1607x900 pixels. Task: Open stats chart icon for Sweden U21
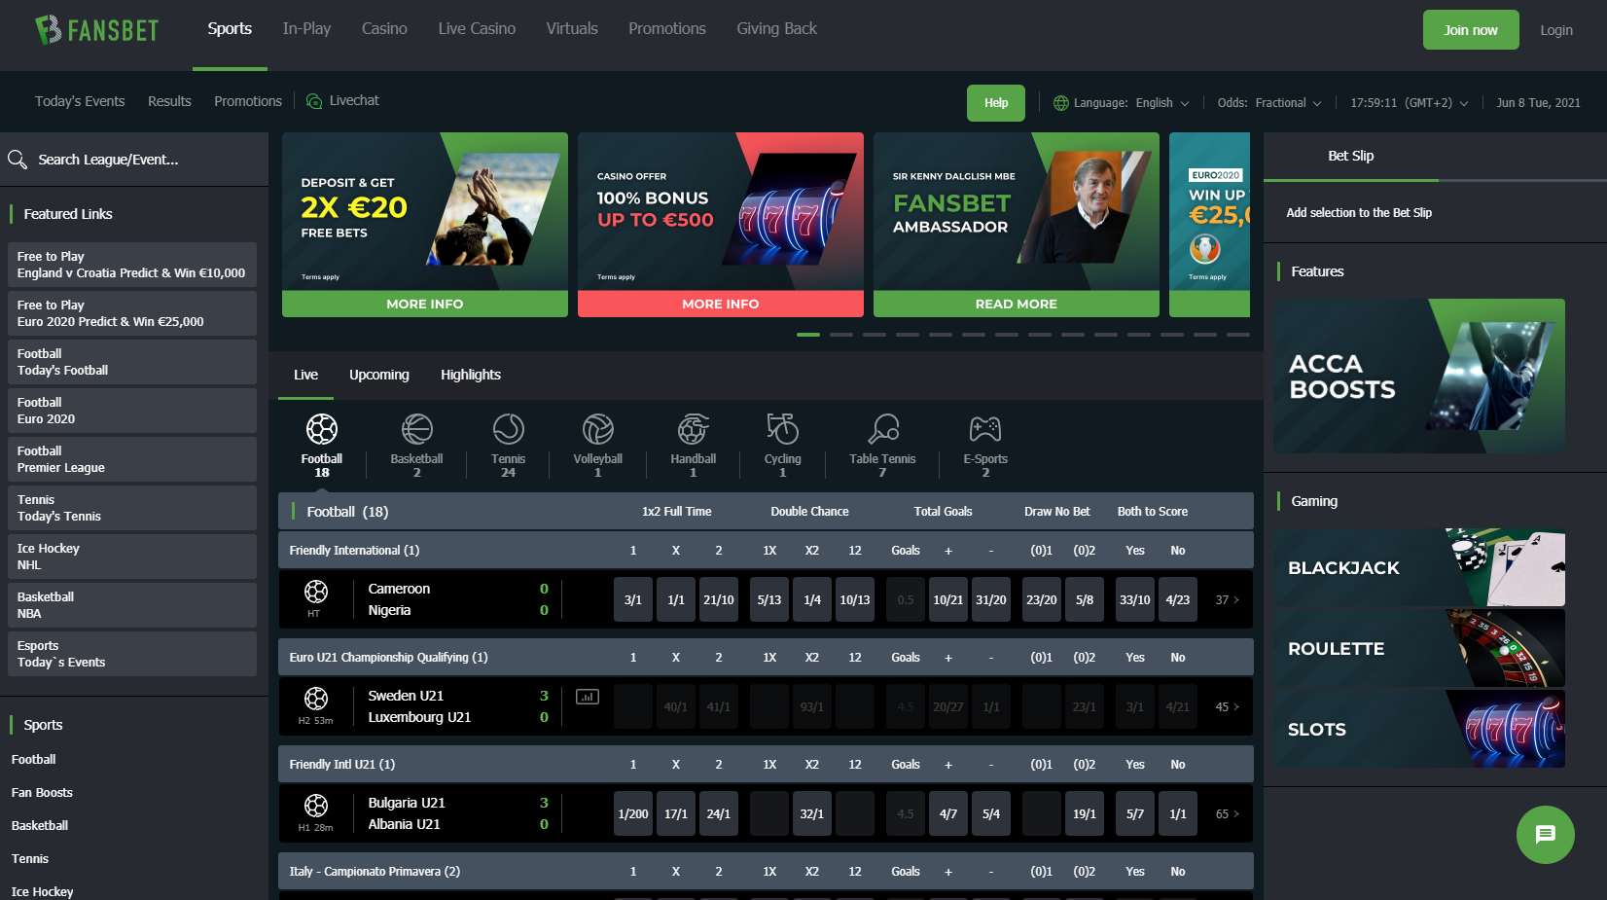pos(588,697)
